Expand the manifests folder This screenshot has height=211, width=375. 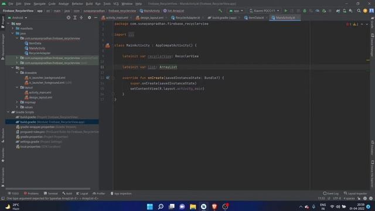pos(13,28)
